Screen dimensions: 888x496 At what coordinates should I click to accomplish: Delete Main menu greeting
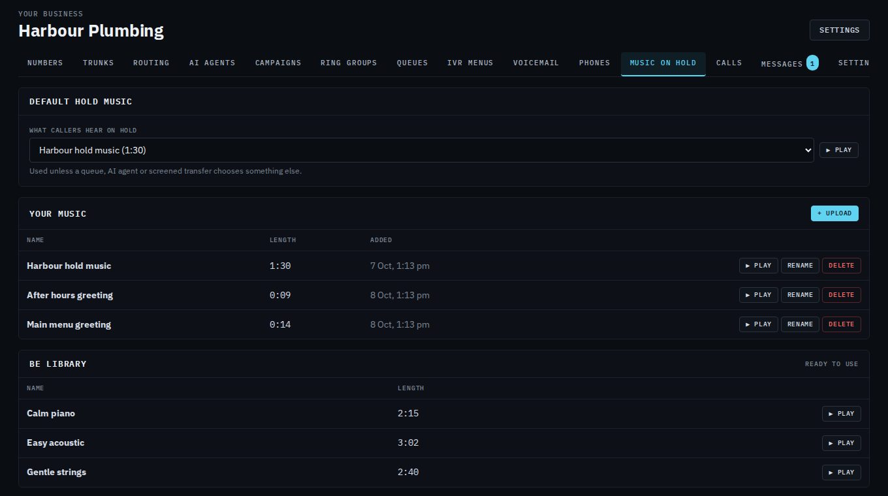(x=841, y=324)
